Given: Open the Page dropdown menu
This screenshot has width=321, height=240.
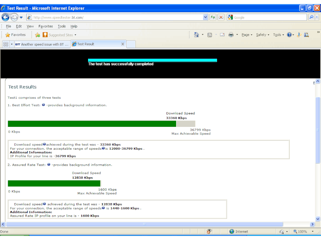Looking at the screenshot, I should coord(247,35).
